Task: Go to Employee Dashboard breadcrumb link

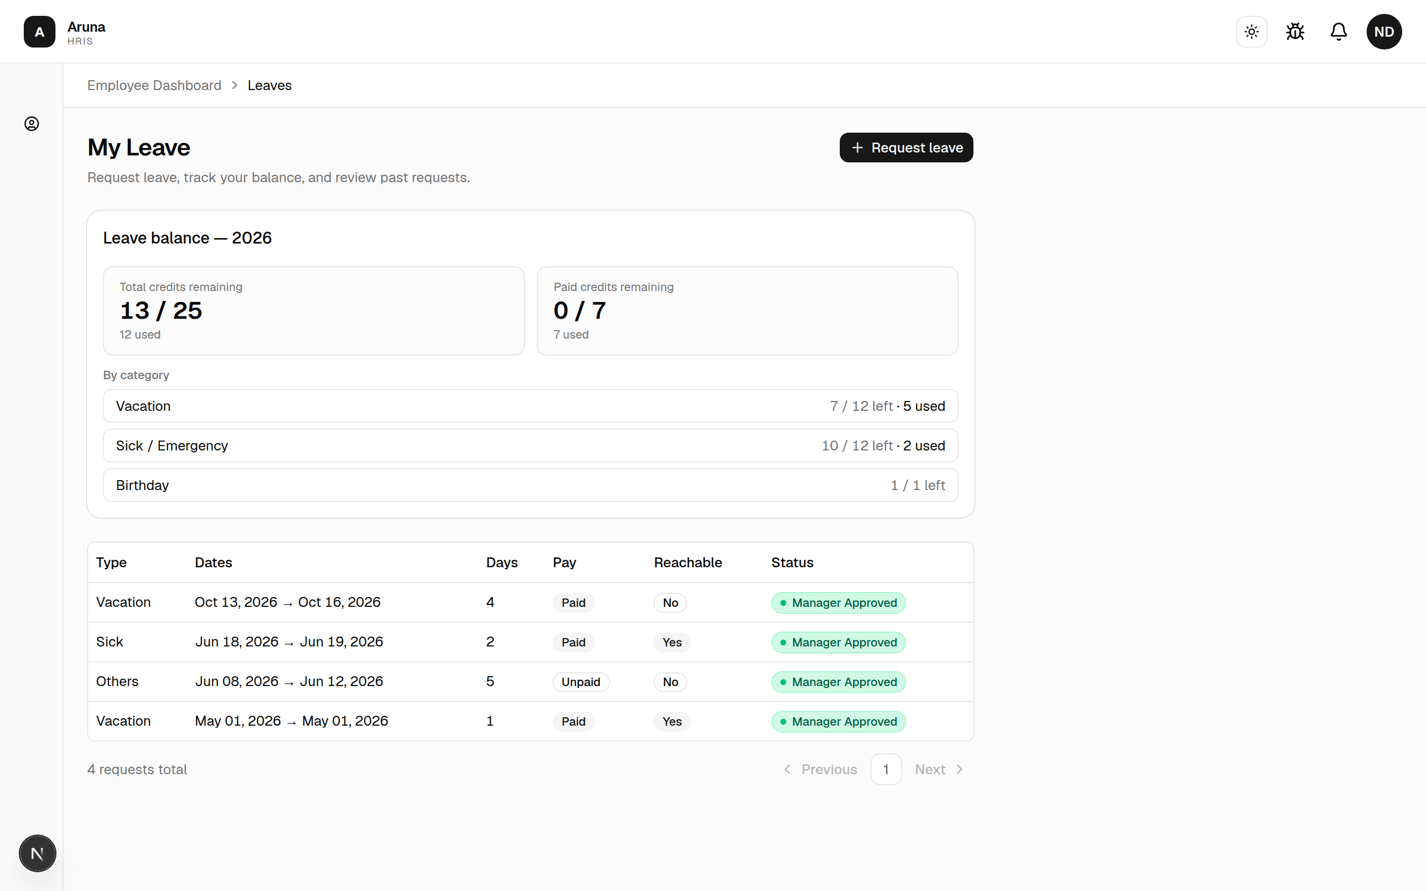Action: click(154, 86)
